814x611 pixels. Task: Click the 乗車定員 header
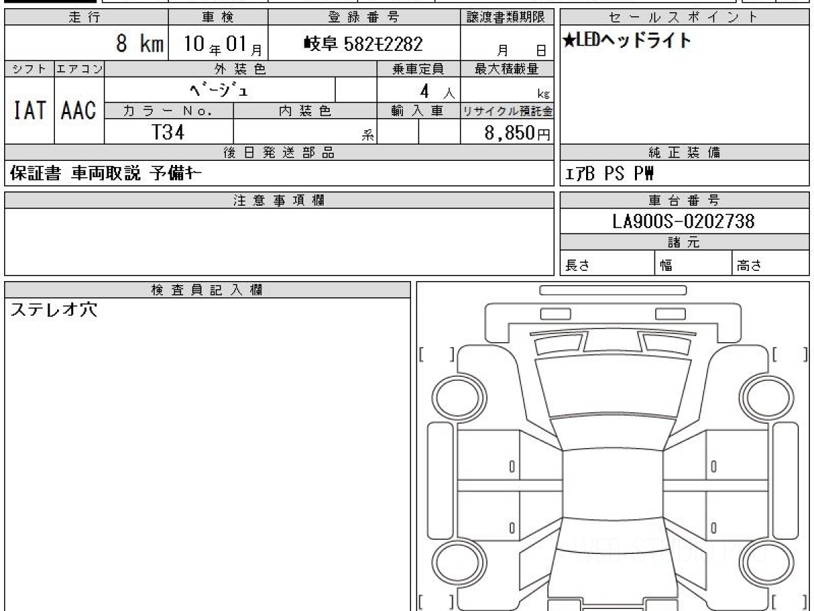[x=418, y=69]
